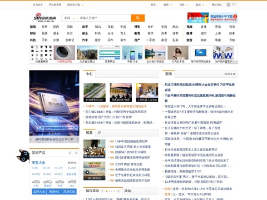Click the 登录 link in top bar
The width and height of the screenshot is (267, 200).
click(x=153, y=5)
